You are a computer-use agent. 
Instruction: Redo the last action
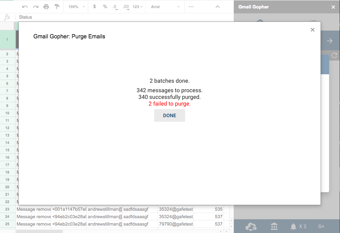pos(35,6)
